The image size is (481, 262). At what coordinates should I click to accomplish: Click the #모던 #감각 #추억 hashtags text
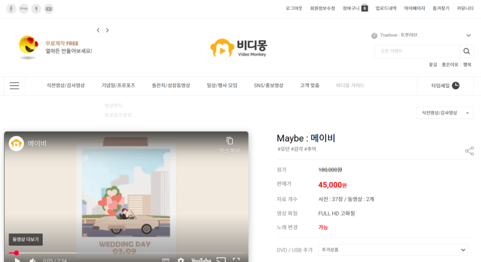pyautogui.click(x=296, y=149)
